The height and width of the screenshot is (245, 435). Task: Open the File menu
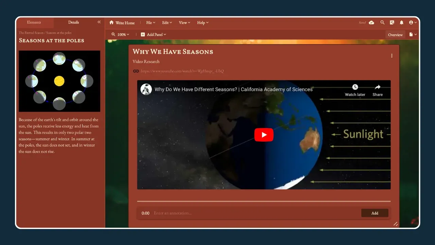pos(151,23)
